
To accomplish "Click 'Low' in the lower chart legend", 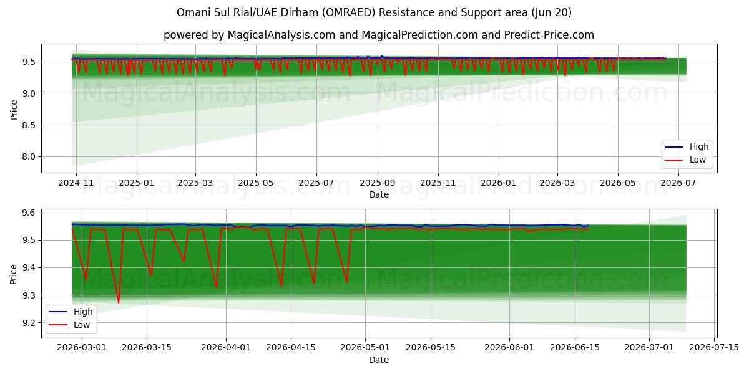I will pyautogui.click(x=81, y=325).
